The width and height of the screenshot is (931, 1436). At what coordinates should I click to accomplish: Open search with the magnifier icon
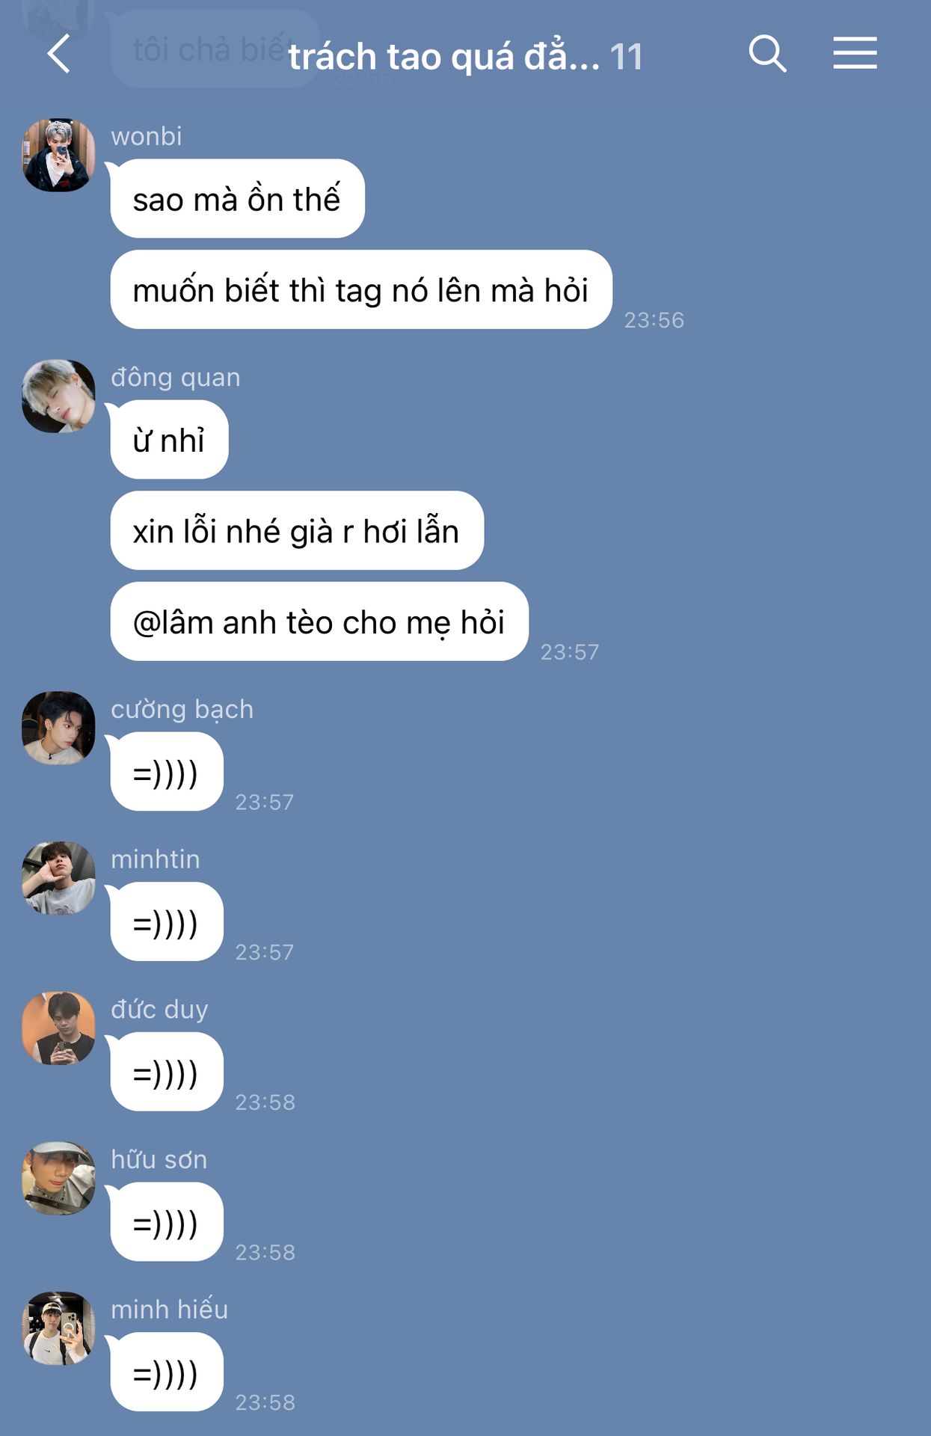[x=767, y=54]
